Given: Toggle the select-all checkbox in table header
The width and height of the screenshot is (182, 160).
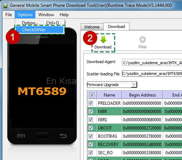Looking at the screenshot, I should point(92,95).
